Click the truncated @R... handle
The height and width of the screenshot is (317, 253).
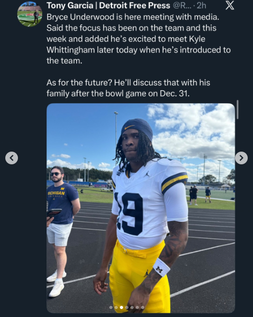(182, 6)
